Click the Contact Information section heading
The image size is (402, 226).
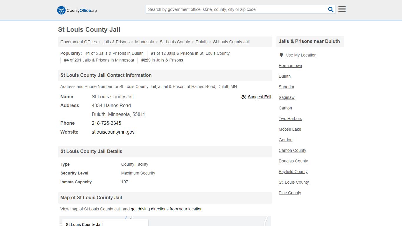pyautogui.click(x=106, y=75)
